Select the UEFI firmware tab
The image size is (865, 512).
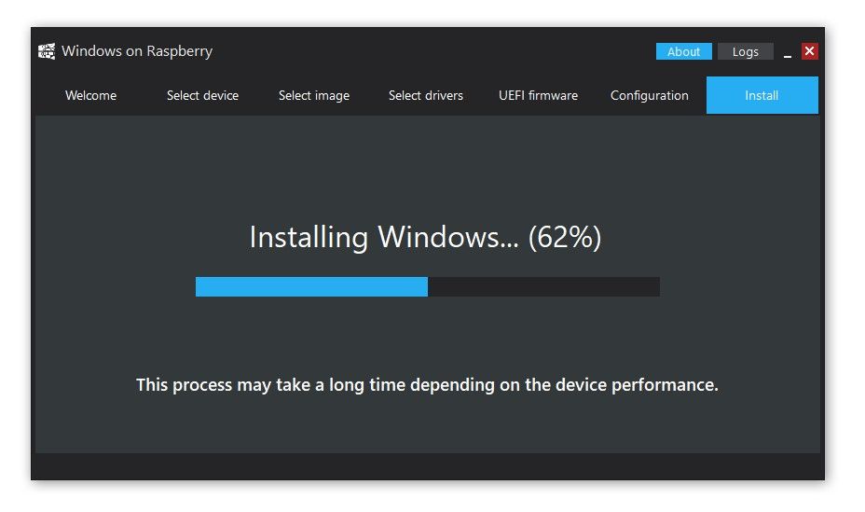[x=538, y=95]
